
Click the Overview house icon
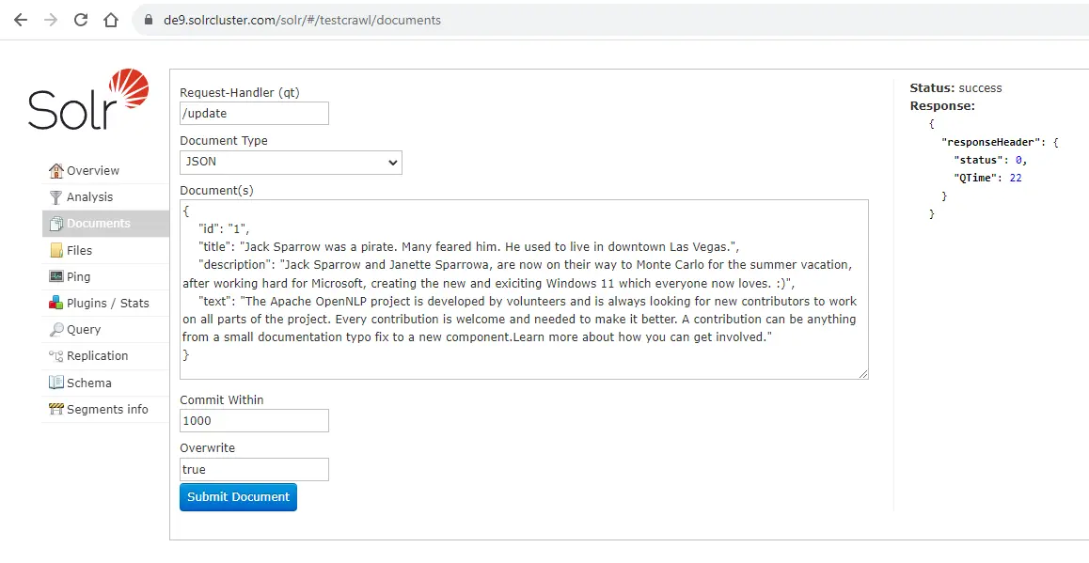click(56, 170)
